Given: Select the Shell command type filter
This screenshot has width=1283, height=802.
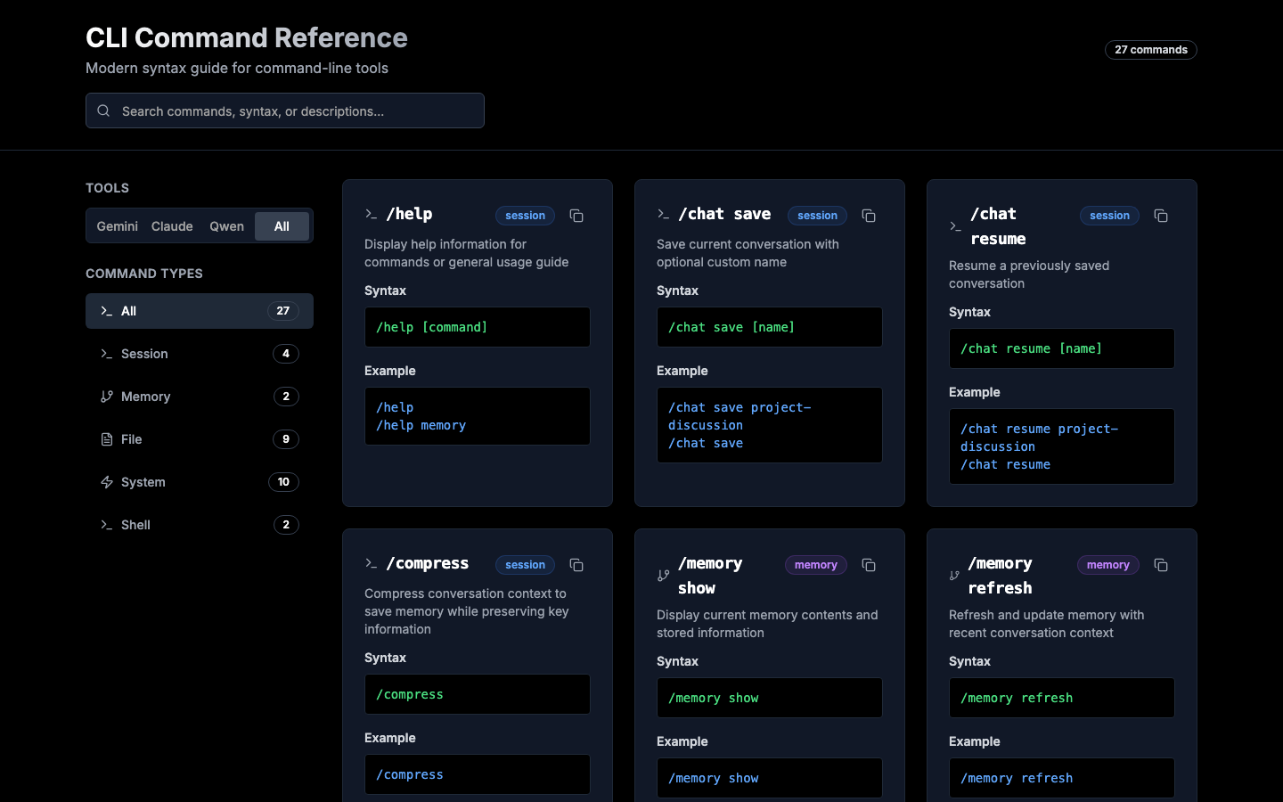Looking at the screenshot, I should tap(199, 525).
